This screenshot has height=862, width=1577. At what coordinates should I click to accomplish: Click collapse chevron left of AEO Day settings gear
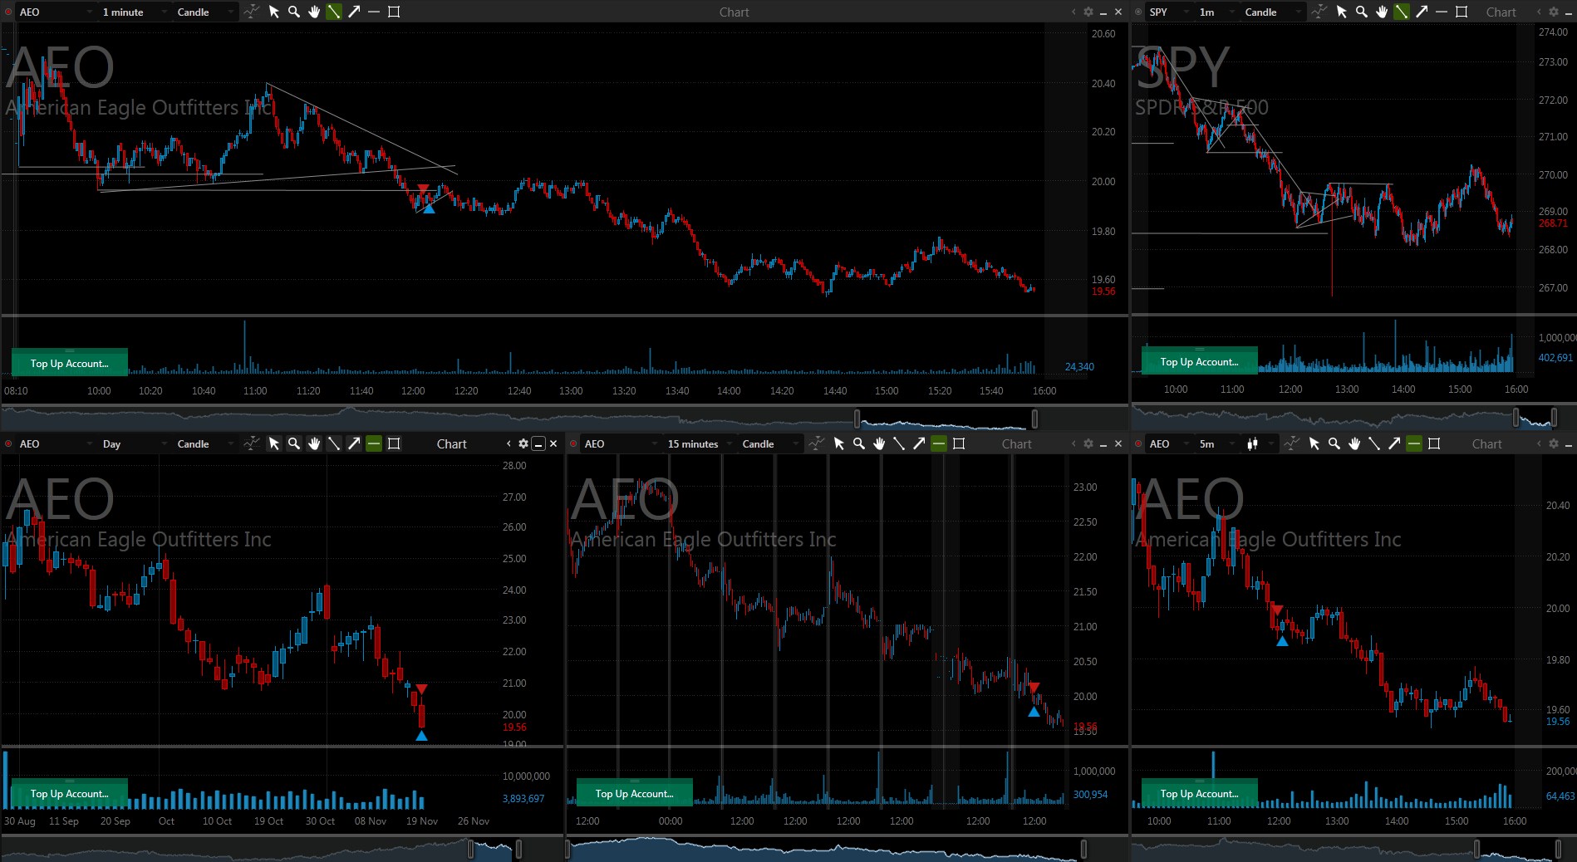(x=508, y=443)
